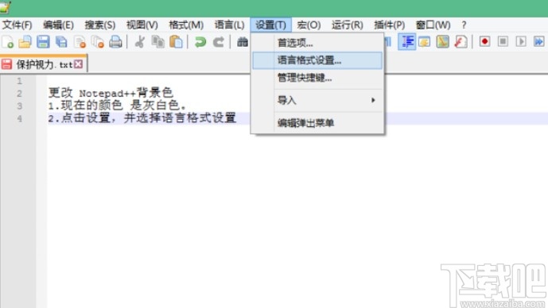548x308 pixels.
Task: Open the function list toolbar icon
Action: pos(461,42)
